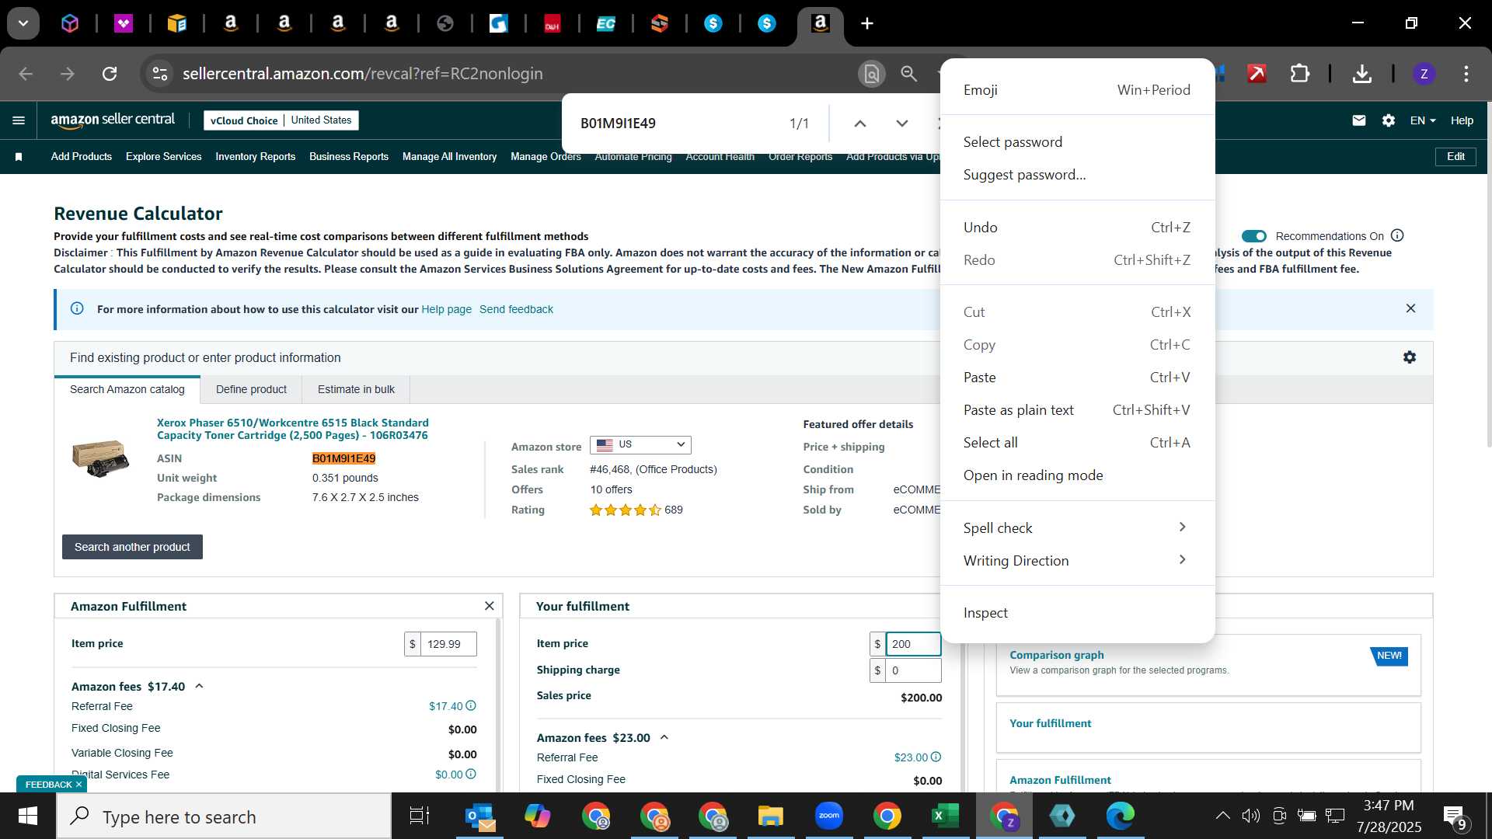
Task: Open Xerox Phaser toner product title link
Action: [x=293, y=429]
